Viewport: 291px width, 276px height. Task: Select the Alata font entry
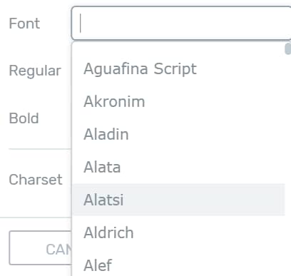178,167
